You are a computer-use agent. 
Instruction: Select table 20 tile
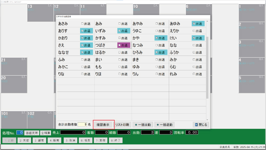pyautogui.click(x=14, y=84)
